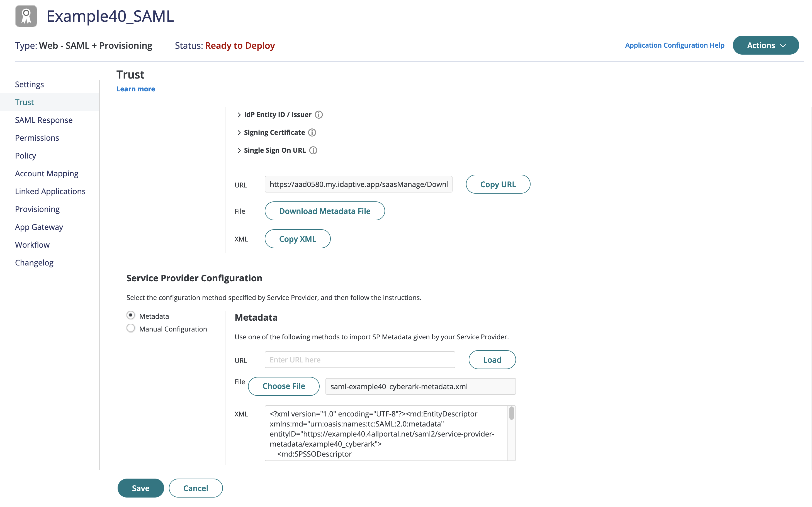Go to SAML Response section
This screenshot has width=812, height=507.
click(43, 120)
